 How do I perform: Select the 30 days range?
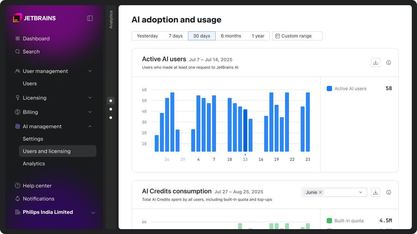tap(202, 36)
